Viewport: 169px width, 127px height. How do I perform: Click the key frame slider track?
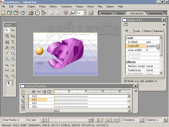[68, 120]
